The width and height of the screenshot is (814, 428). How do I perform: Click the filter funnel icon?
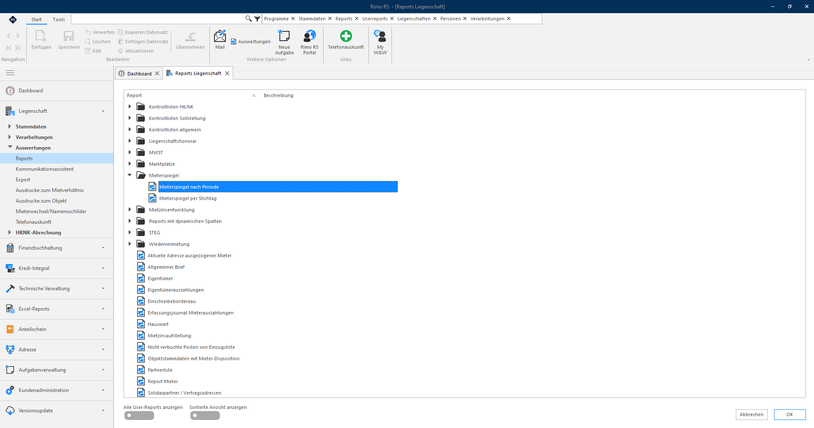coord(257,19)
